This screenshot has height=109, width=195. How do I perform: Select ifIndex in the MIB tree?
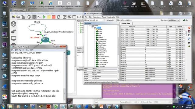[100, 30]
